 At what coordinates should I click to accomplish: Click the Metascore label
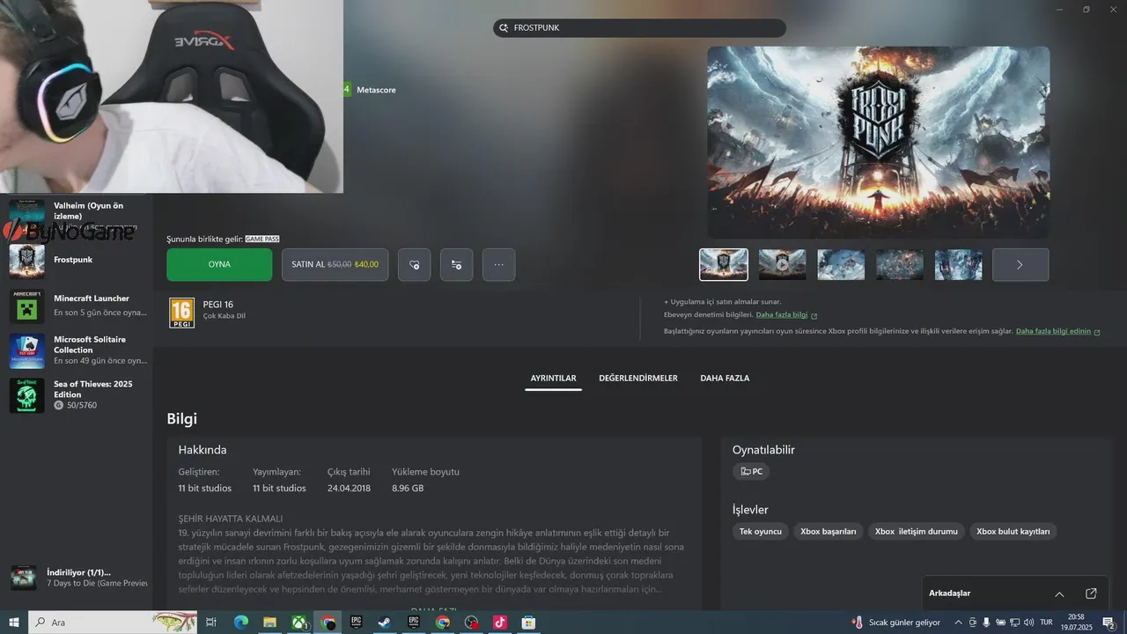(x=376, y=90)
